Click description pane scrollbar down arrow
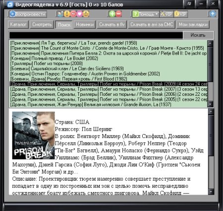Image resolution: width=223 pixels, height=211 pixels. [211, 192]
